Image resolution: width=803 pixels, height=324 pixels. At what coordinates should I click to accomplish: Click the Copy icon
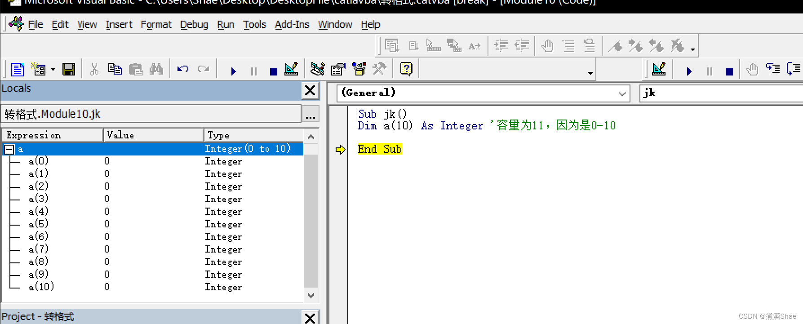(x=115, y=69)
